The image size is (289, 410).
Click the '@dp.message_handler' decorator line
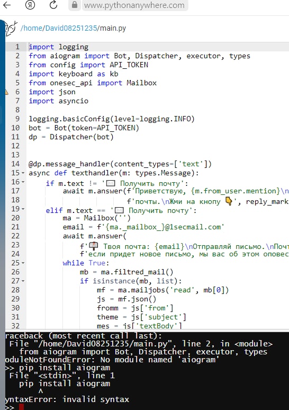tap(120, 164)
